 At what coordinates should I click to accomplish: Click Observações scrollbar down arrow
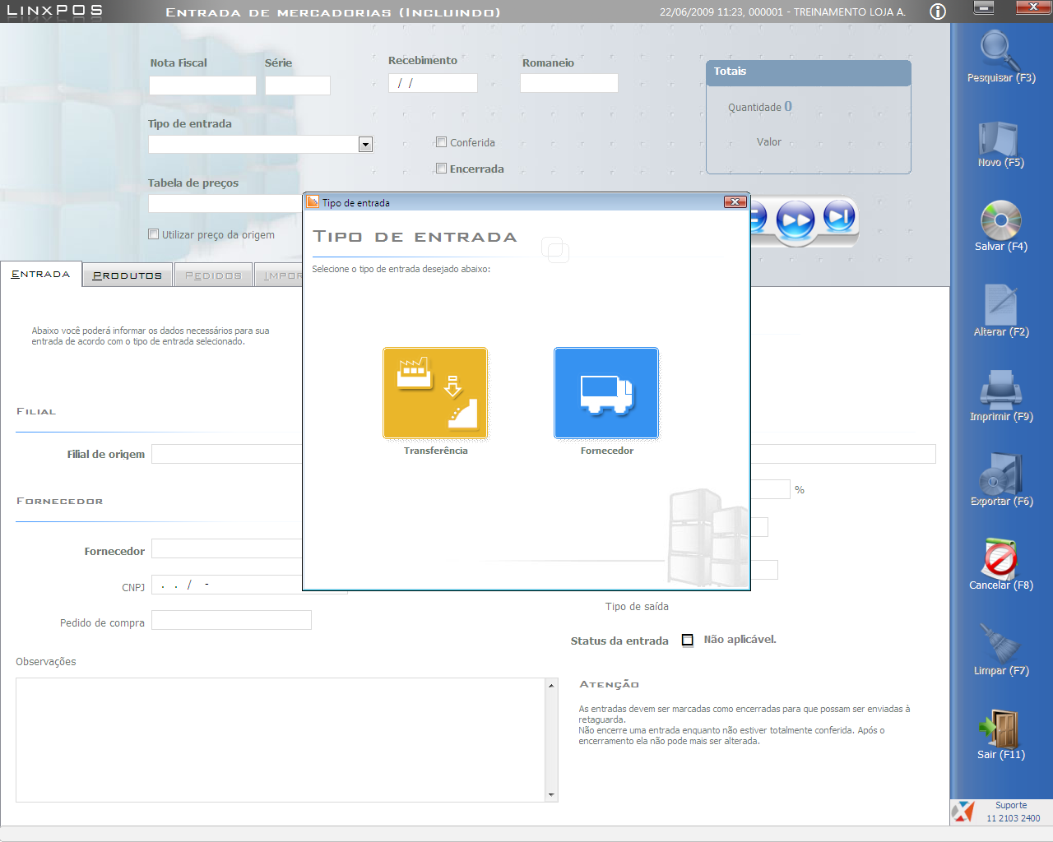[551, 795]
